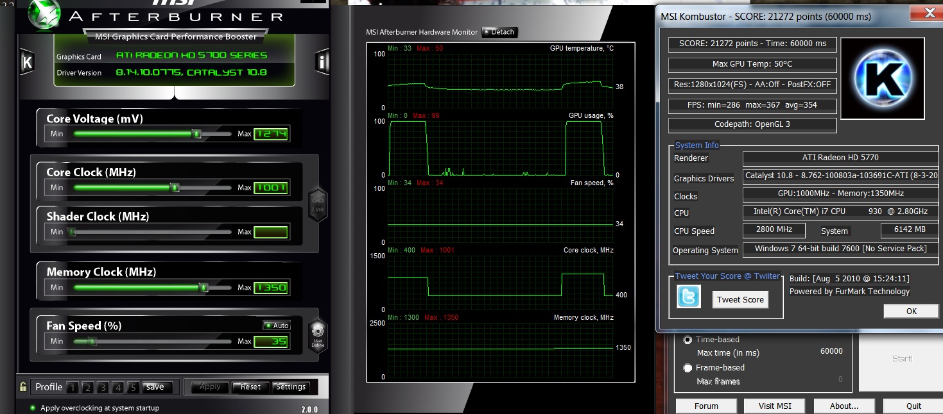Viewport: 943px width, 414px height.
Task: Click the Kombustor K logo image
Action: tap(883, 78)
